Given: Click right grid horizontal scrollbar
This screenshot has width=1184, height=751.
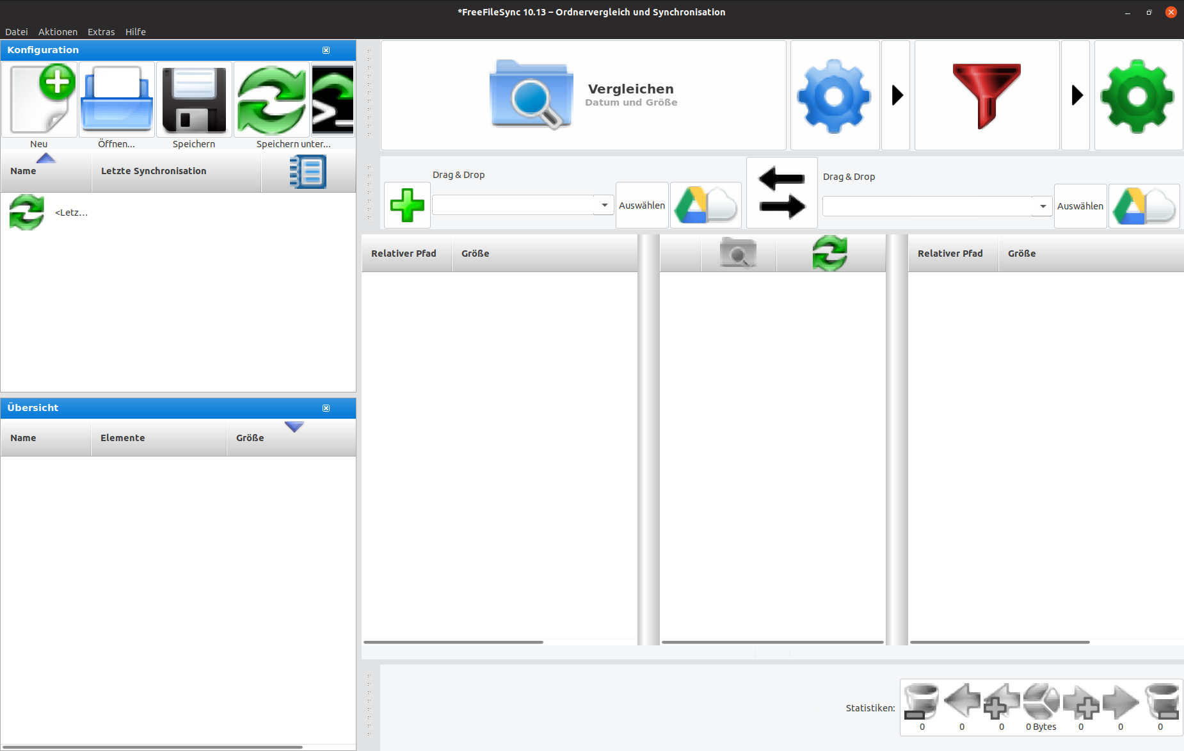Looking at the screenshot, I should pos(1000,642).
